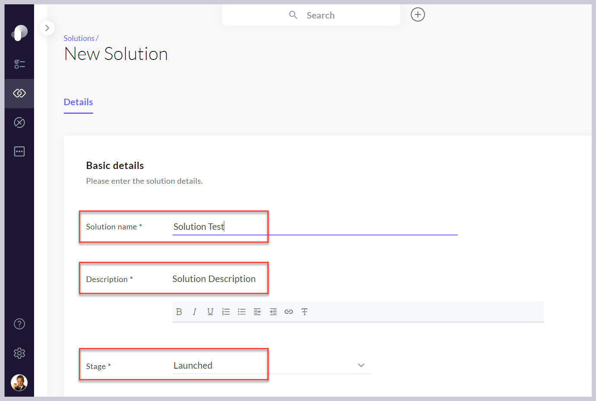
Task: Click the 'Description *' label
Action: (110, 279)
